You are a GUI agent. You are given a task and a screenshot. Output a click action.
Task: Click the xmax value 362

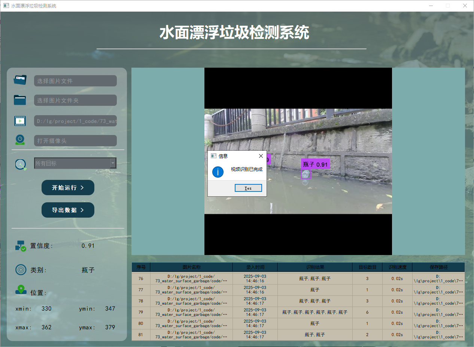46,327
